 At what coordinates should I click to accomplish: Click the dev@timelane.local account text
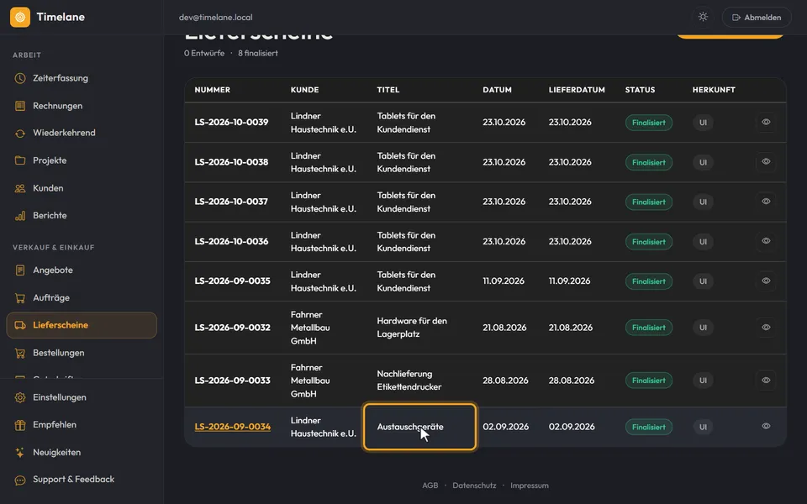point(216,17)
